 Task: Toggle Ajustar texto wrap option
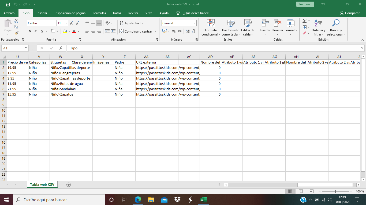click(131, 23)
